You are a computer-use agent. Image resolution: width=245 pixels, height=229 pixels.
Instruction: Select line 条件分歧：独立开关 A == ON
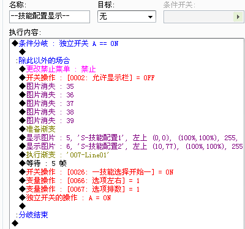[65, 43]
